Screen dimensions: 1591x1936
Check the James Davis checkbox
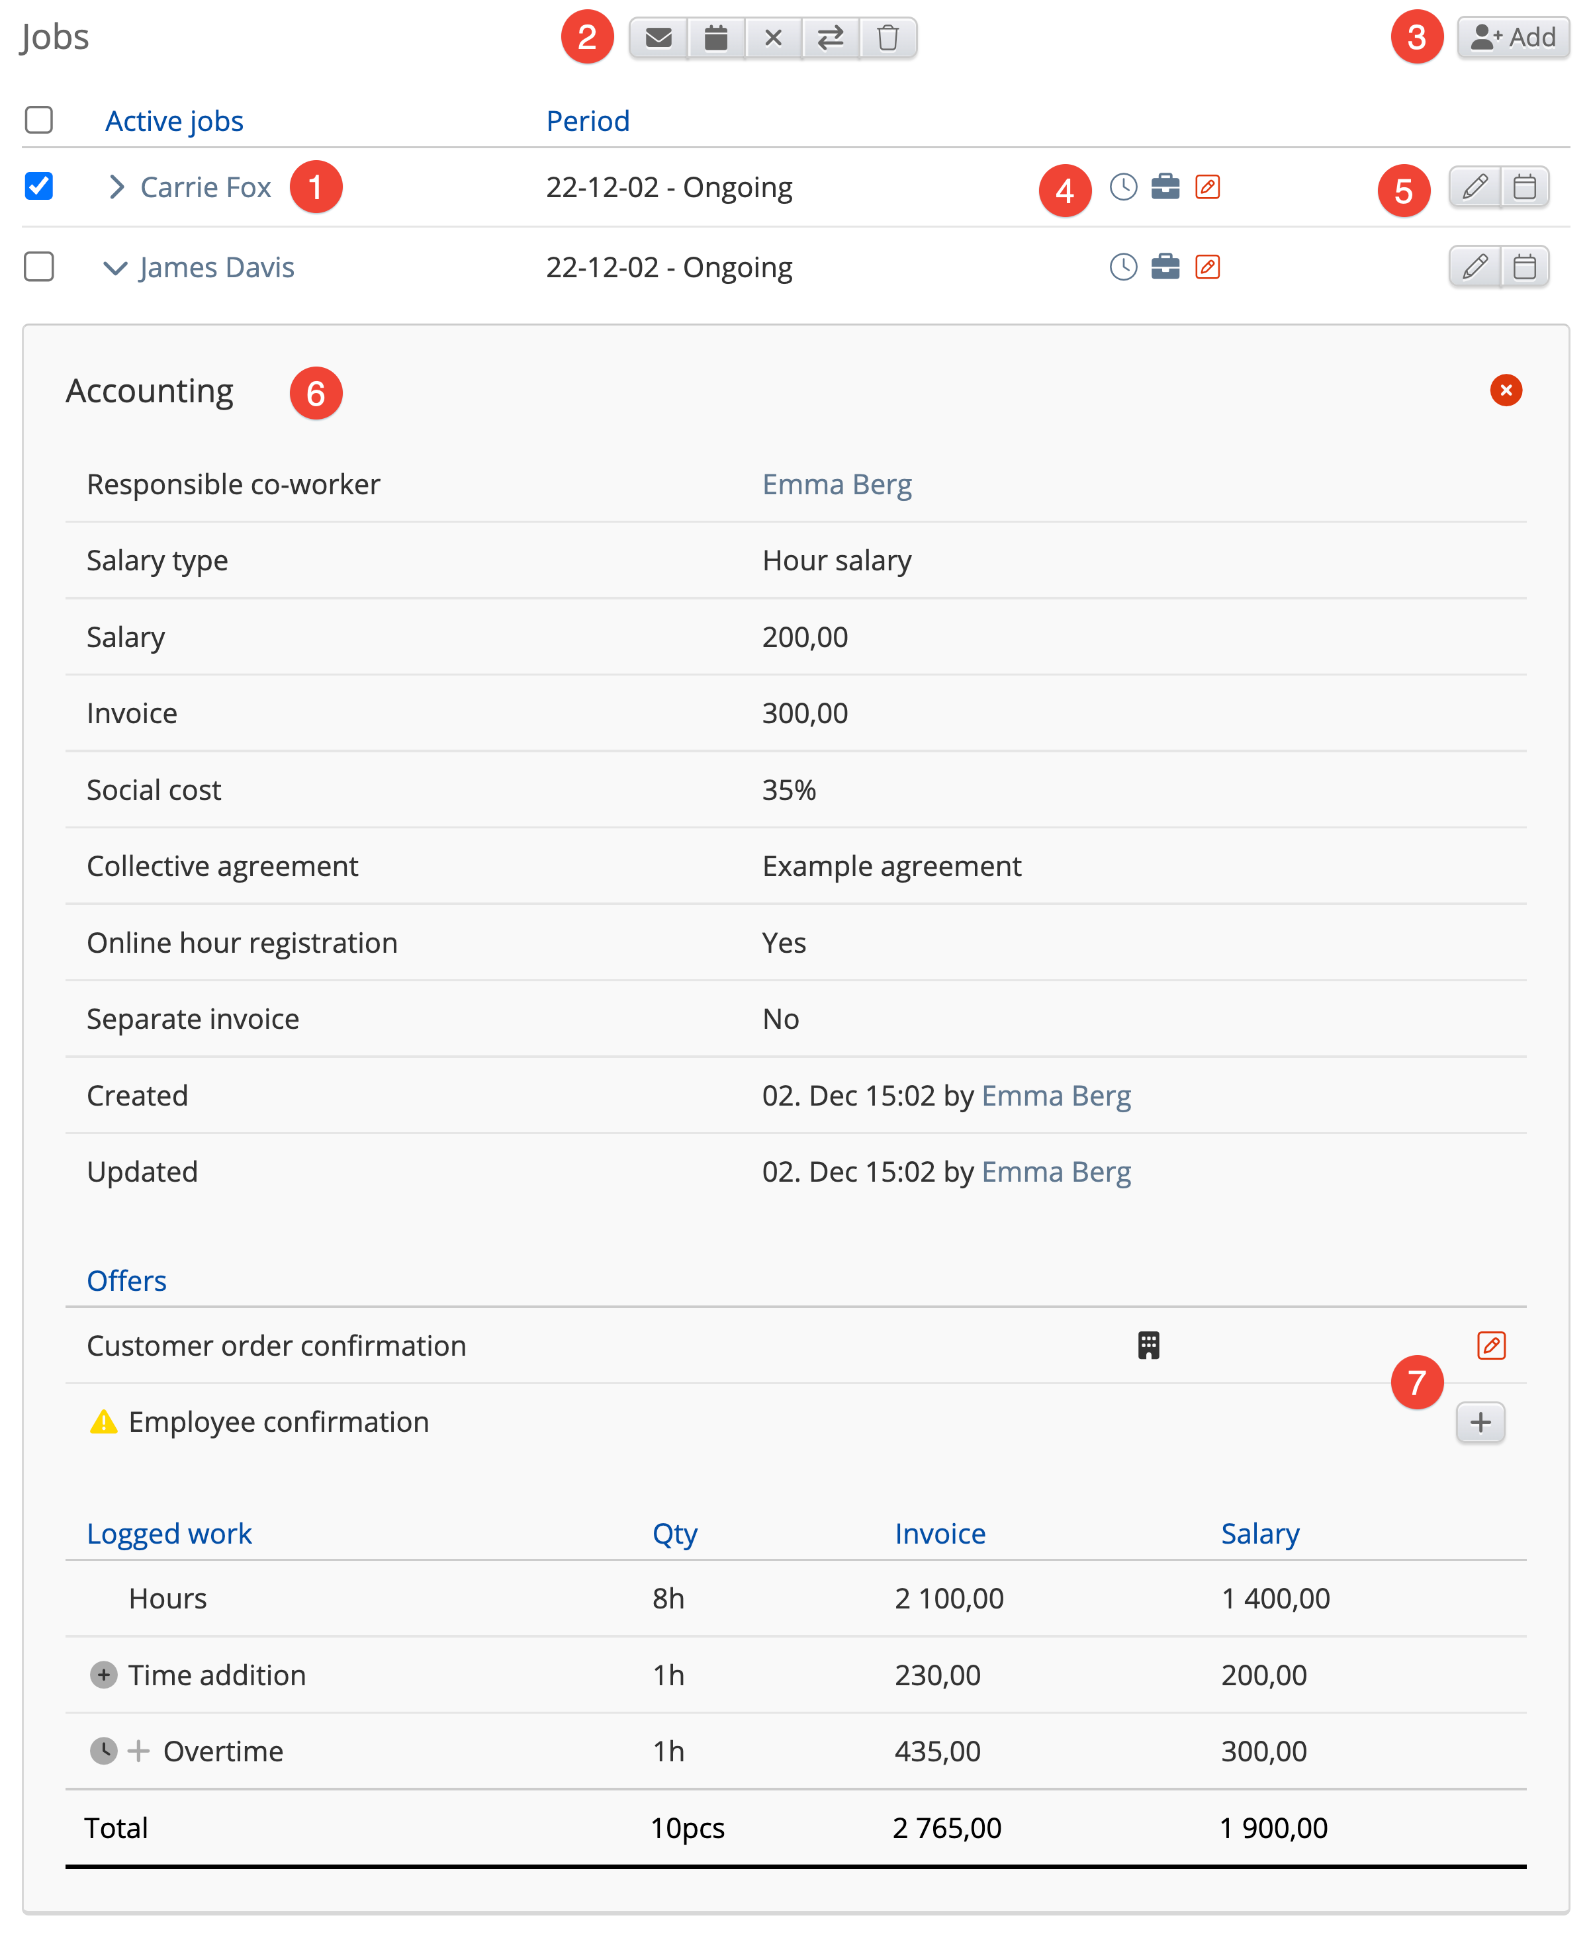tap(38, 267)
